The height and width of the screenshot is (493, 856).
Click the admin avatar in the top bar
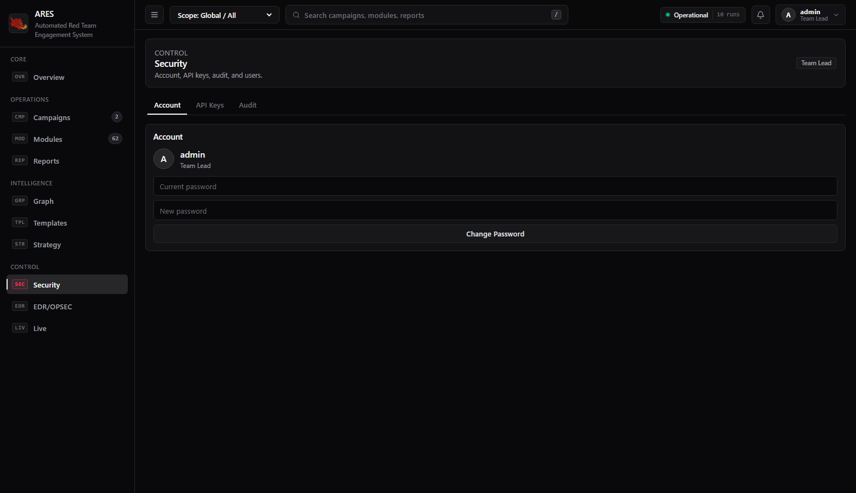tap(788, 15)
